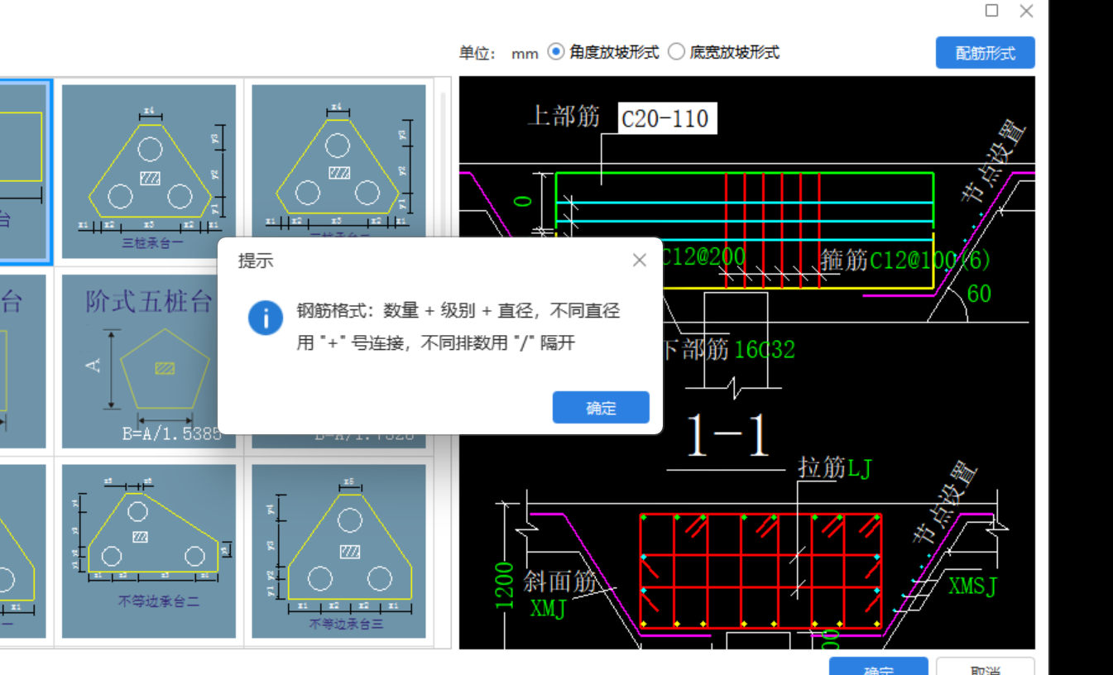
Task: Click the 下部筋 16C32 bottom rebar value
Action: [763, 349]
